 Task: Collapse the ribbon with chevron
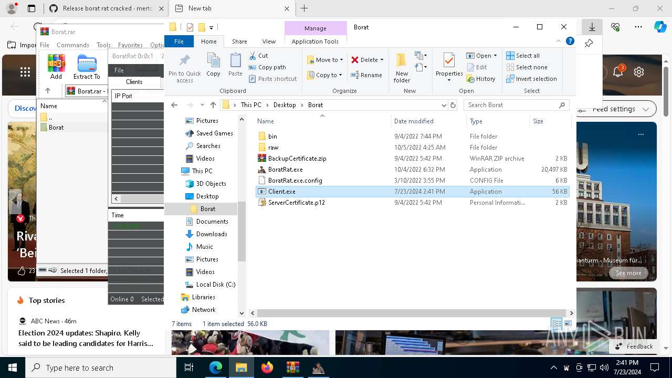(559, 41)
